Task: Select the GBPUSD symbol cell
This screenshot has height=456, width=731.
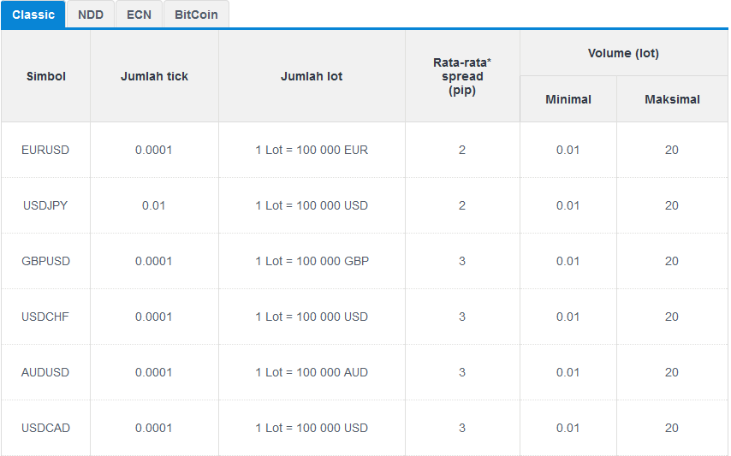Action: click(45, 261)
